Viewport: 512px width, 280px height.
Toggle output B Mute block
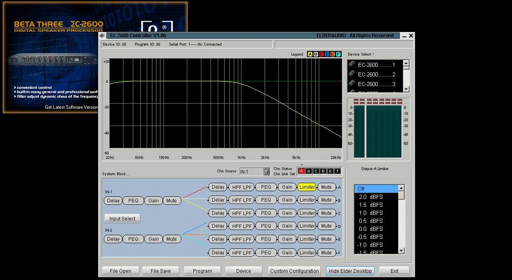coord(326,200)
